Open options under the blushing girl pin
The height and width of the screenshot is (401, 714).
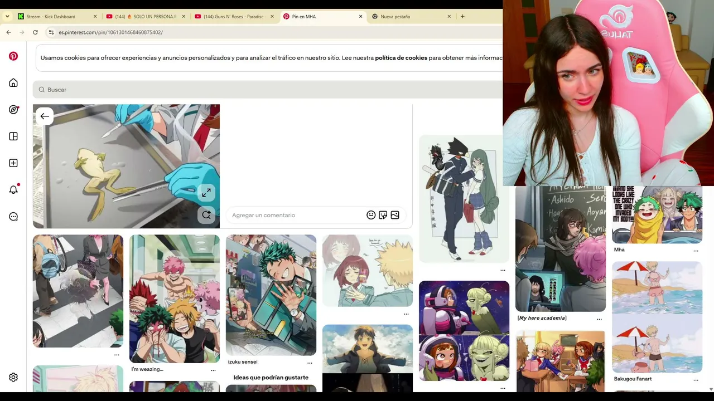point(406,314)
